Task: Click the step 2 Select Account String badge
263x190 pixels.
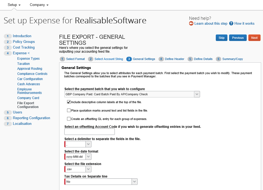Action: (x=91, y=59)
